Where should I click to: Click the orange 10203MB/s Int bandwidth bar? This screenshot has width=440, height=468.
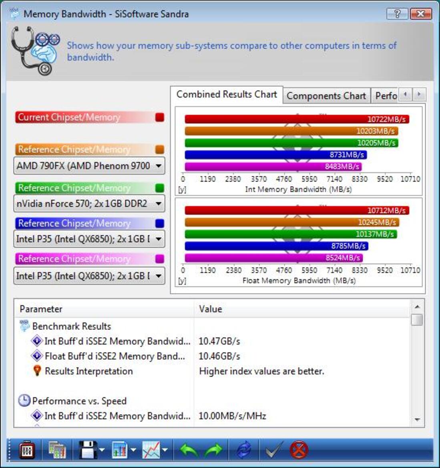(291, 131)
